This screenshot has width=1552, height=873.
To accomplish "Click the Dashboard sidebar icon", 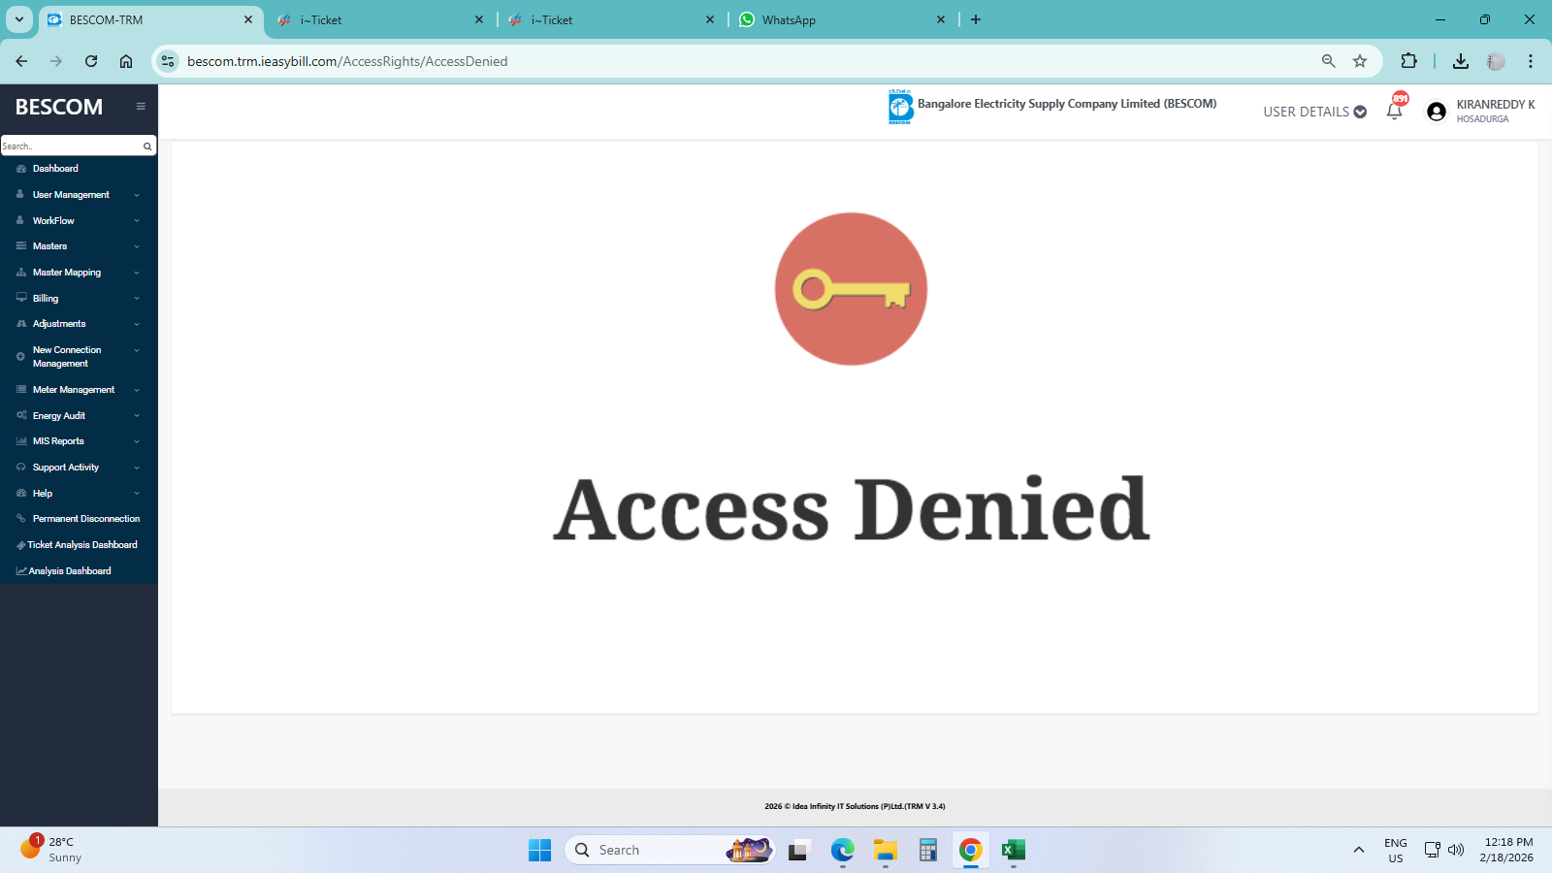I will tap(21, 169).
